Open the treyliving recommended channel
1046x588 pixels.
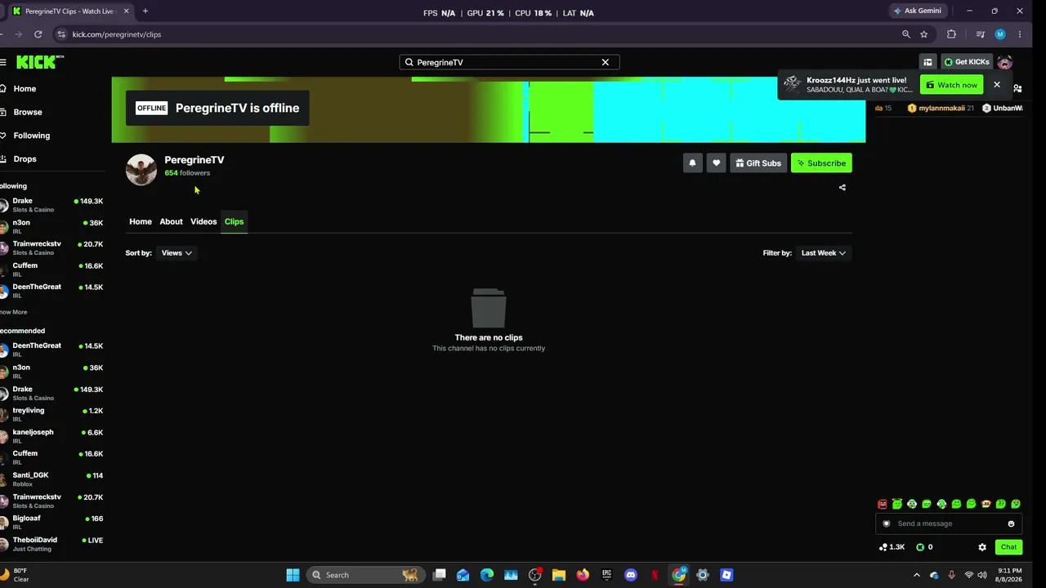click(52, 414)
